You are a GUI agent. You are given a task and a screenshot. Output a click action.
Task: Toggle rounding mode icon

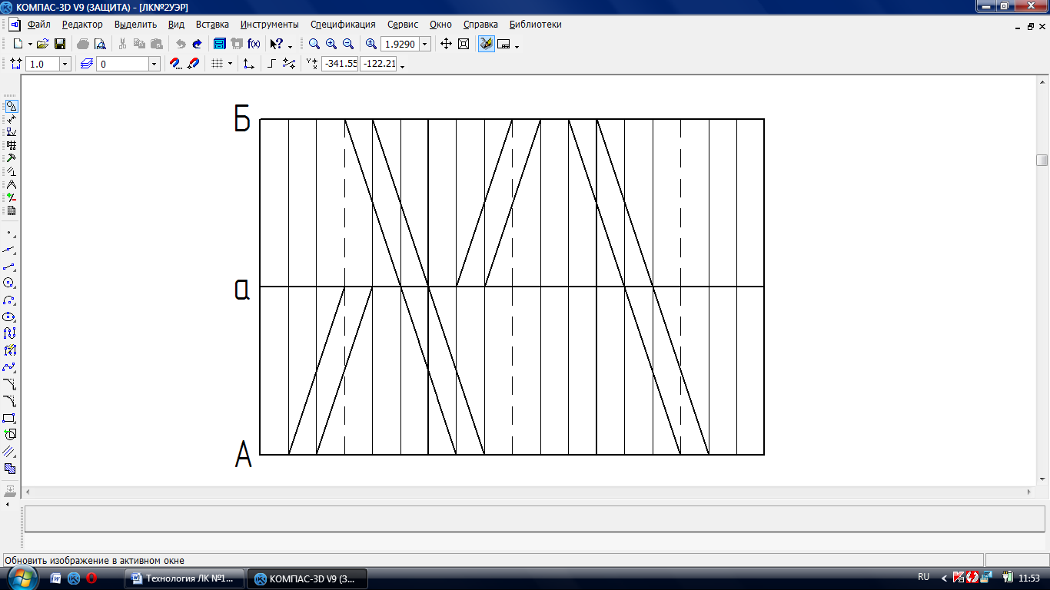point(289,64)
